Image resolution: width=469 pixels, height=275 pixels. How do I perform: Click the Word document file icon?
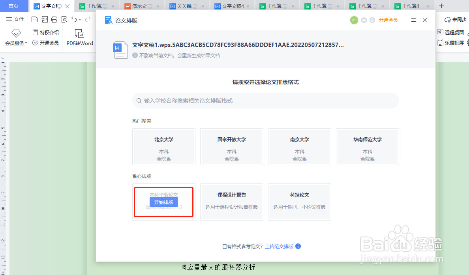point(120,50)
